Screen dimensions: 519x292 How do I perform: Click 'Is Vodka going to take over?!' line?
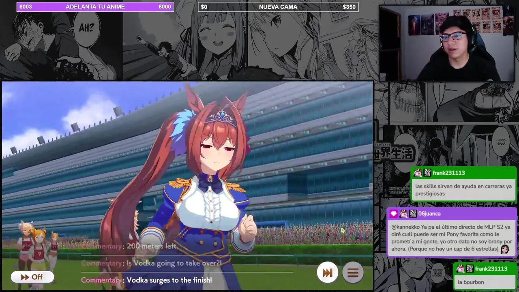174,263
